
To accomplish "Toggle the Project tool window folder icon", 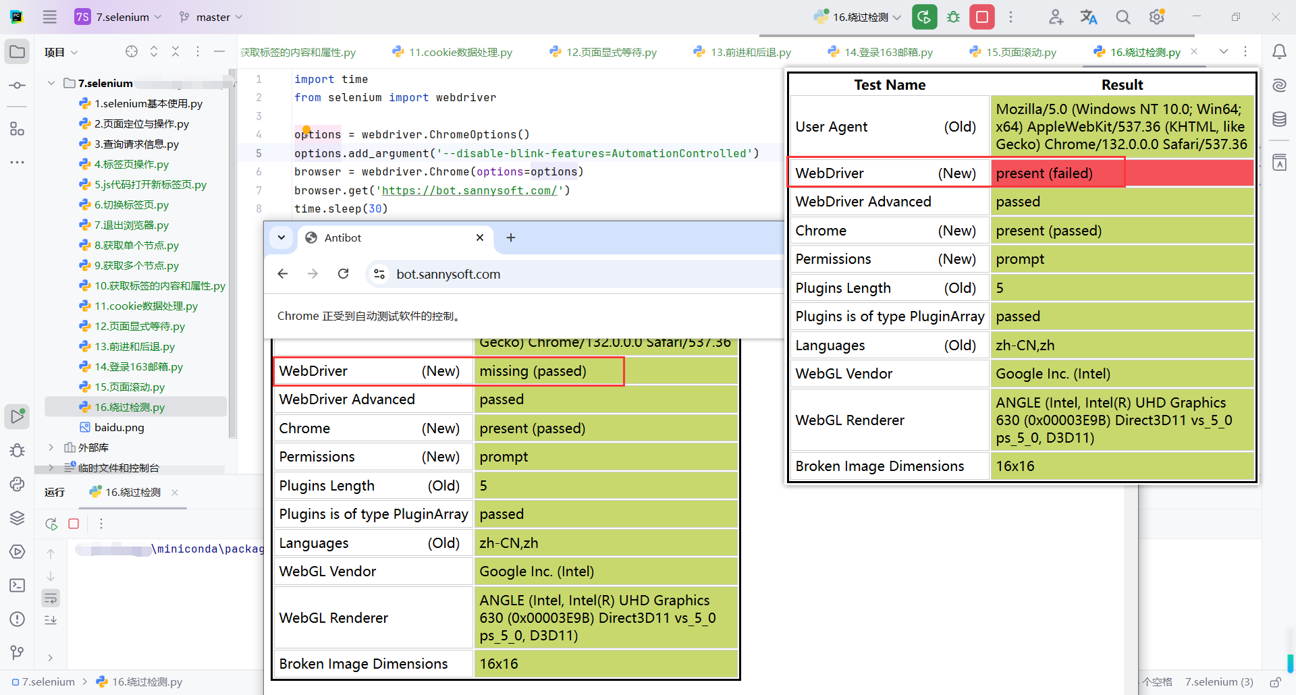I will (18, 52).
